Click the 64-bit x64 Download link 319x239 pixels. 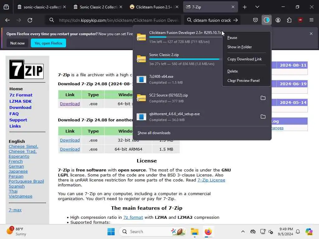coord(70,104)
